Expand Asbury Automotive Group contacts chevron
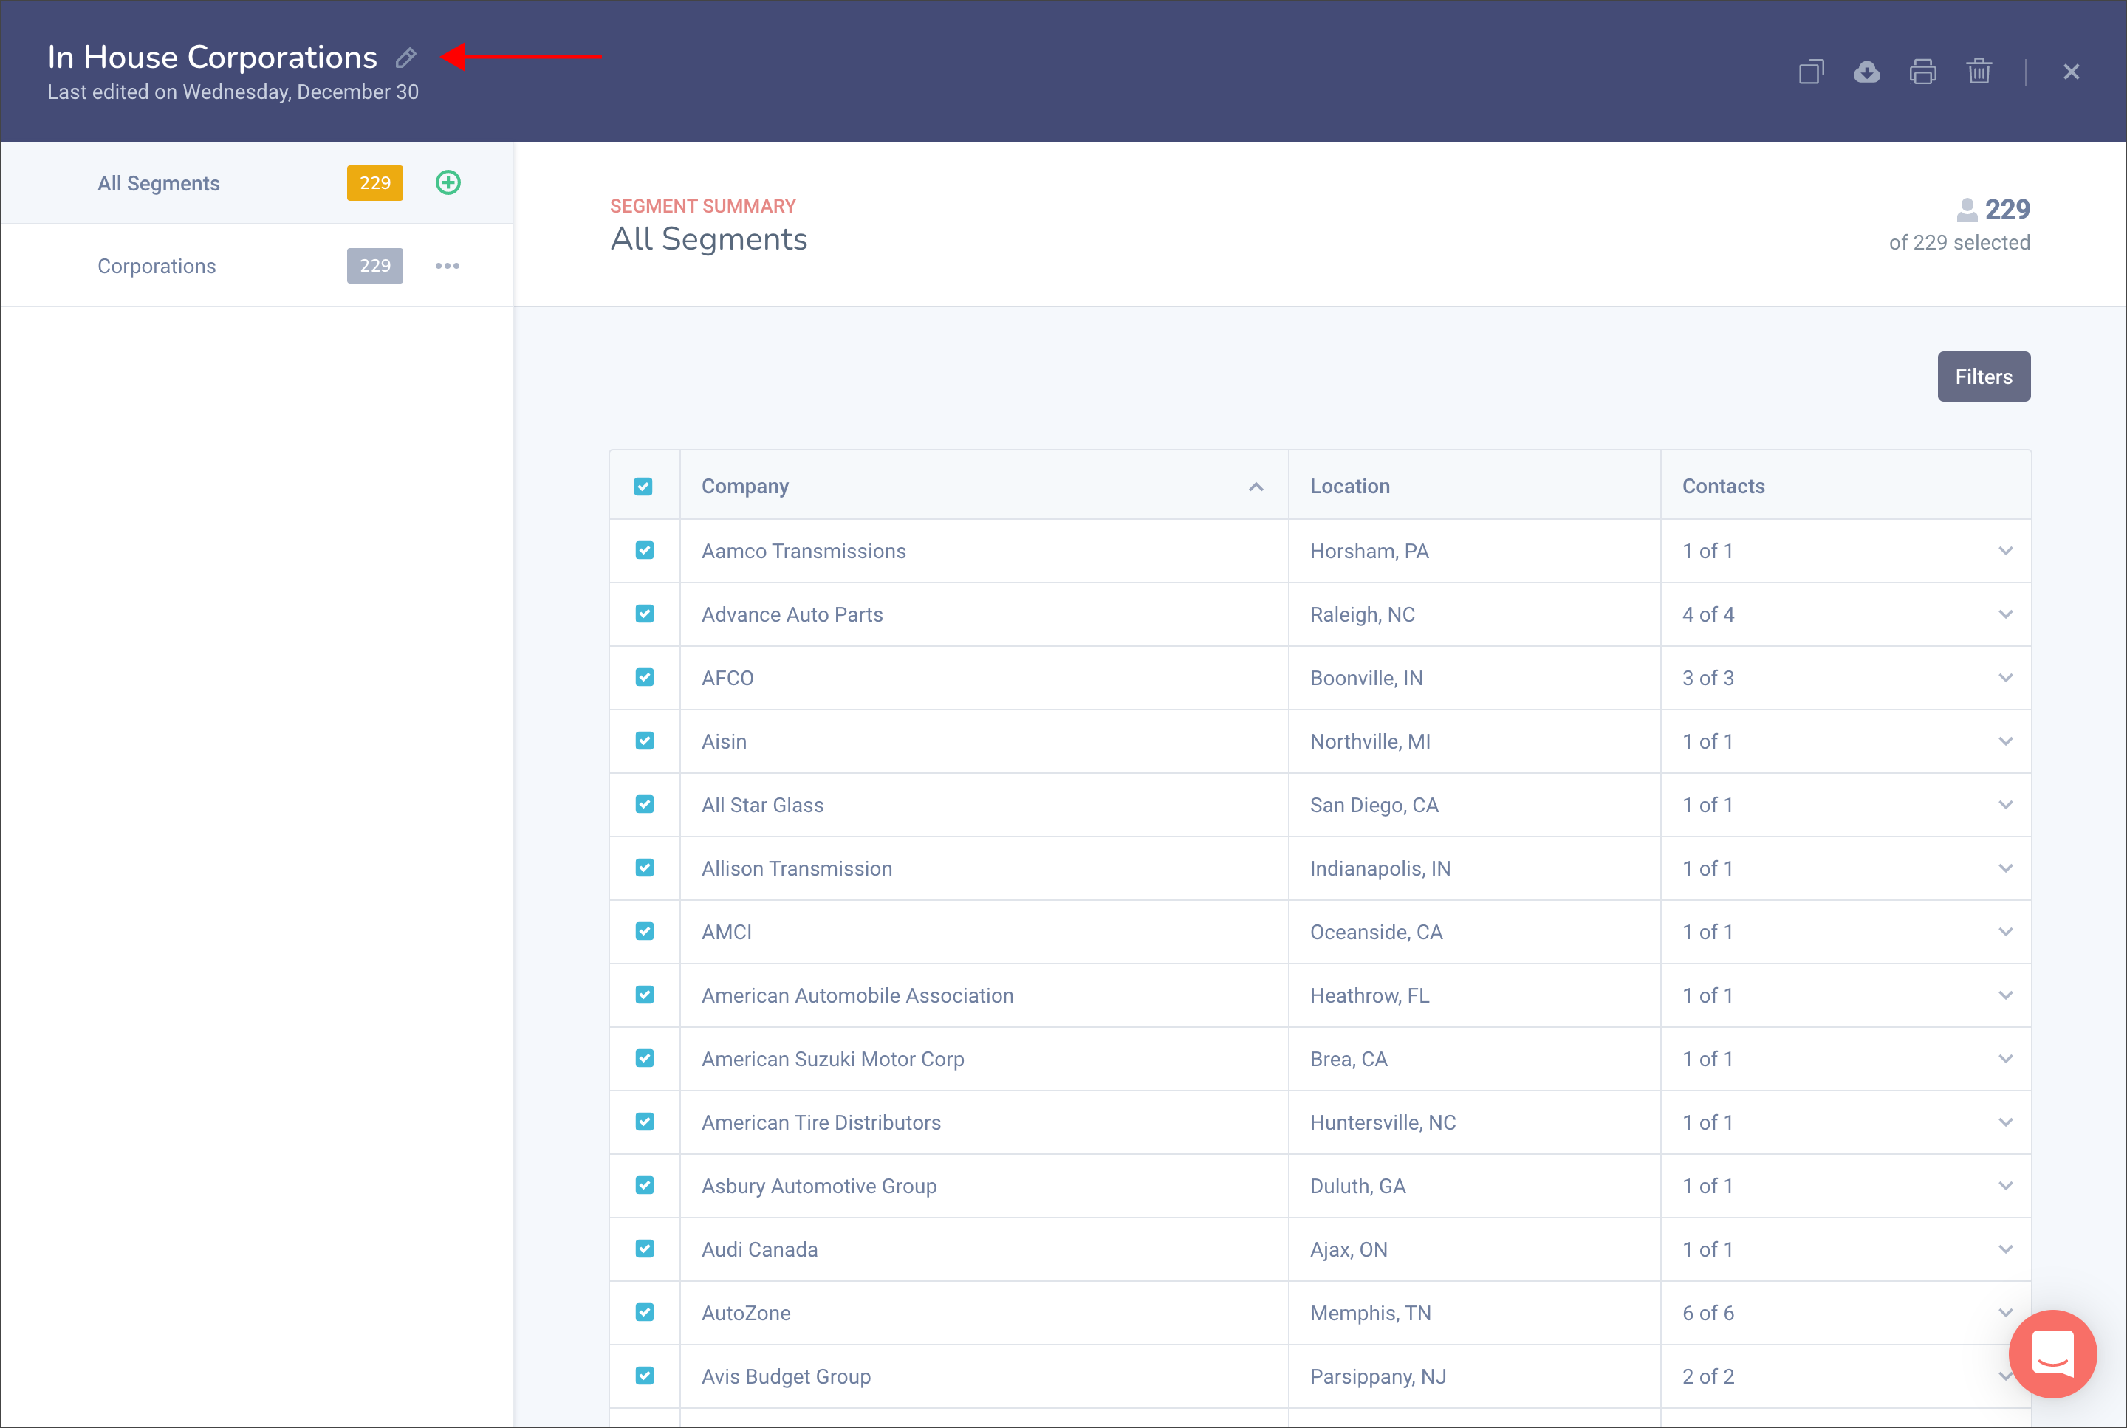 pyautogui.click(x=2006, y=1187)
